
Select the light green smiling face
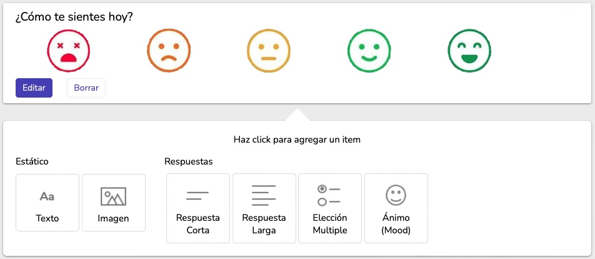pos(369,51)
